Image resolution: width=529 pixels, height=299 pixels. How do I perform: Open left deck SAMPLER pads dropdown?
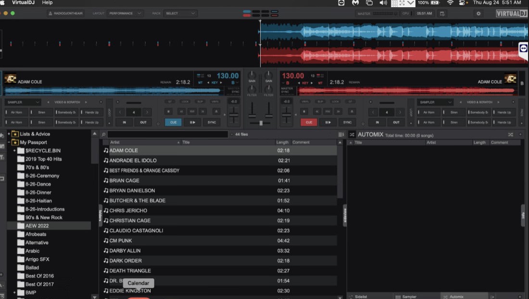[x=23, y=102]
